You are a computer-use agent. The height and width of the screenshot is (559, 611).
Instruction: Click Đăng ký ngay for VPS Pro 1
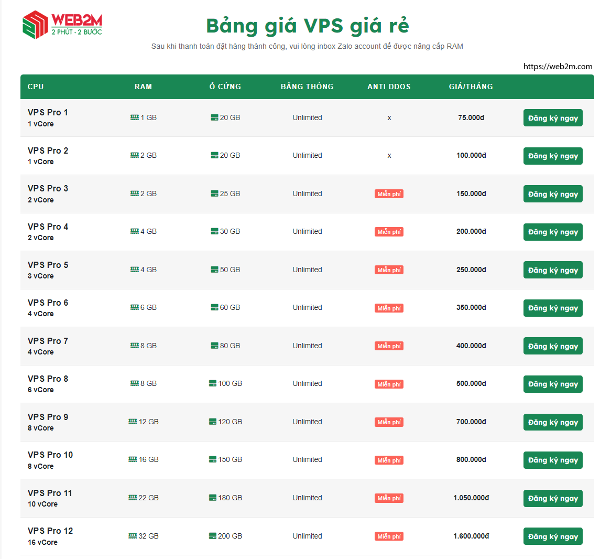tap(553, 117)
